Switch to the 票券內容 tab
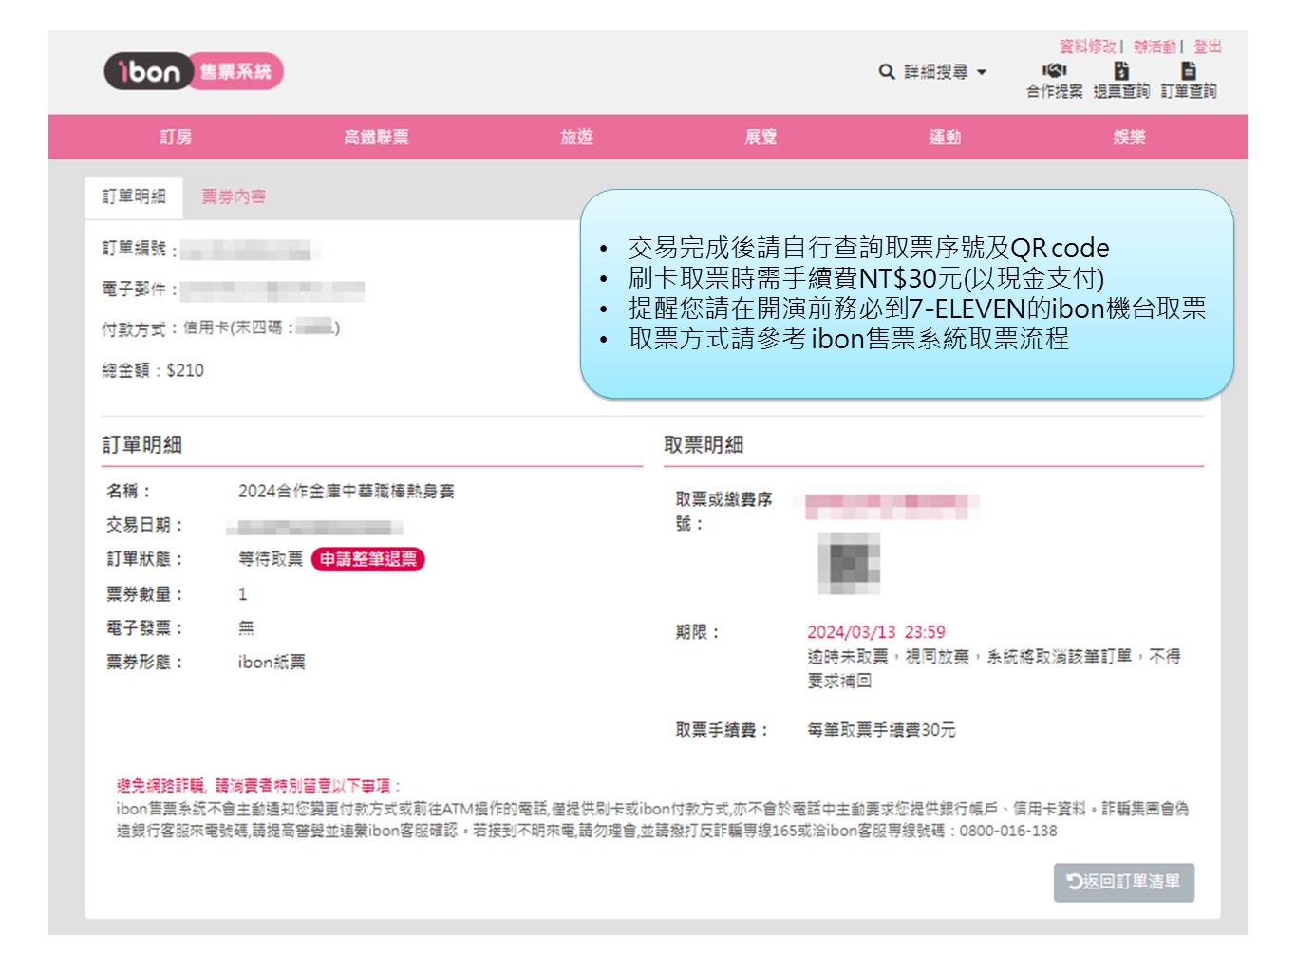The height and width of the screenshot is (972, 1296). [234, 196]
